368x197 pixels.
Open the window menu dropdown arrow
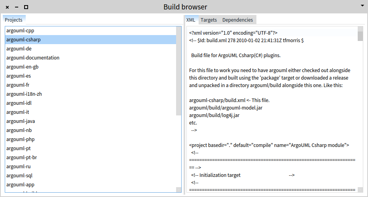[x=362, y=6]
